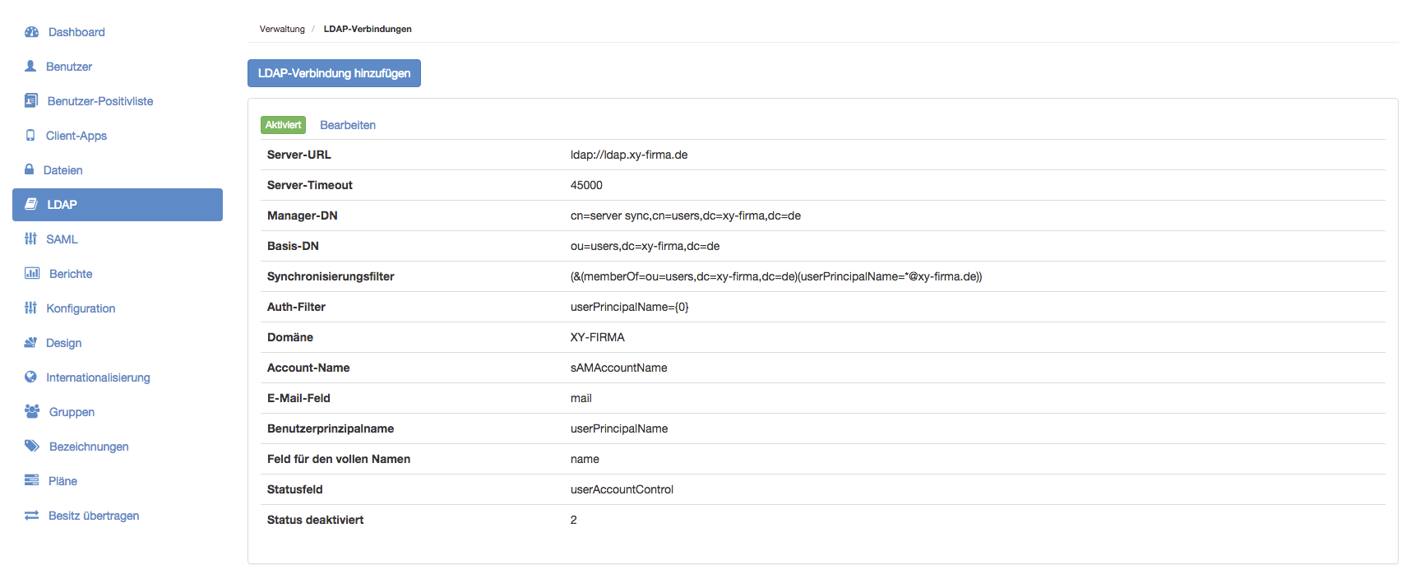Click the Benutzer person icon
This screenshot has width=1411, height=579.
(30, 66)
